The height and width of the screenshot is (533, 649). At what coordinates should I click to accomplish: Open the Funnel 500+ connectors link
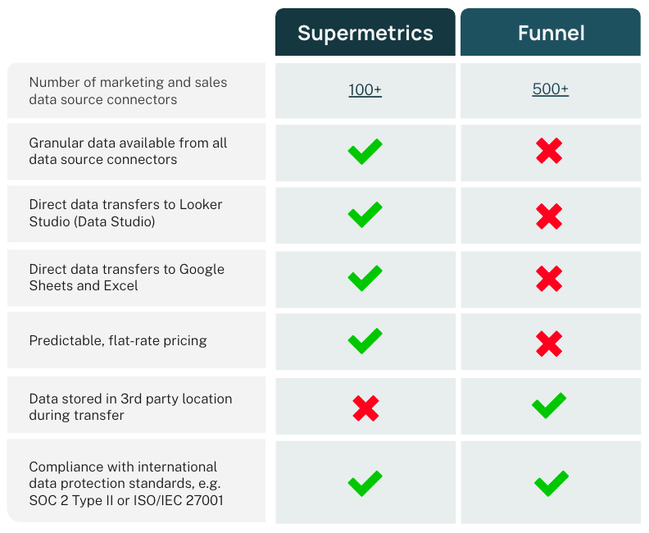[551, 89]
